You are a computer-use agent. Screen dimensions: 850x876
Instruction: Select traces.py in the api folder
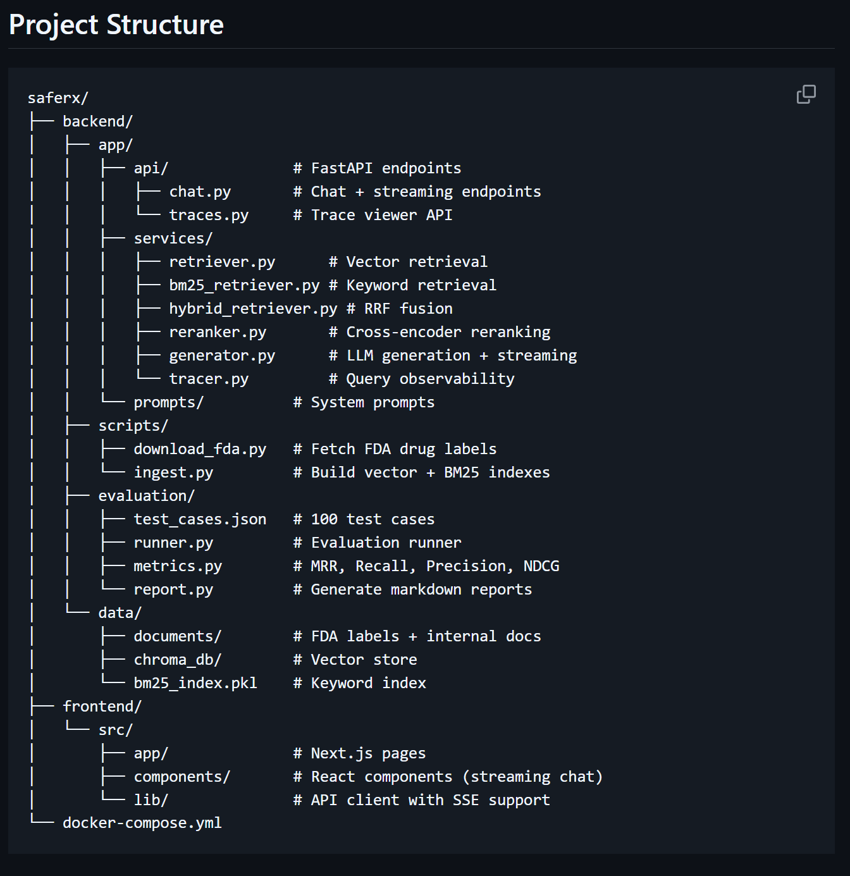coord(209,214)
